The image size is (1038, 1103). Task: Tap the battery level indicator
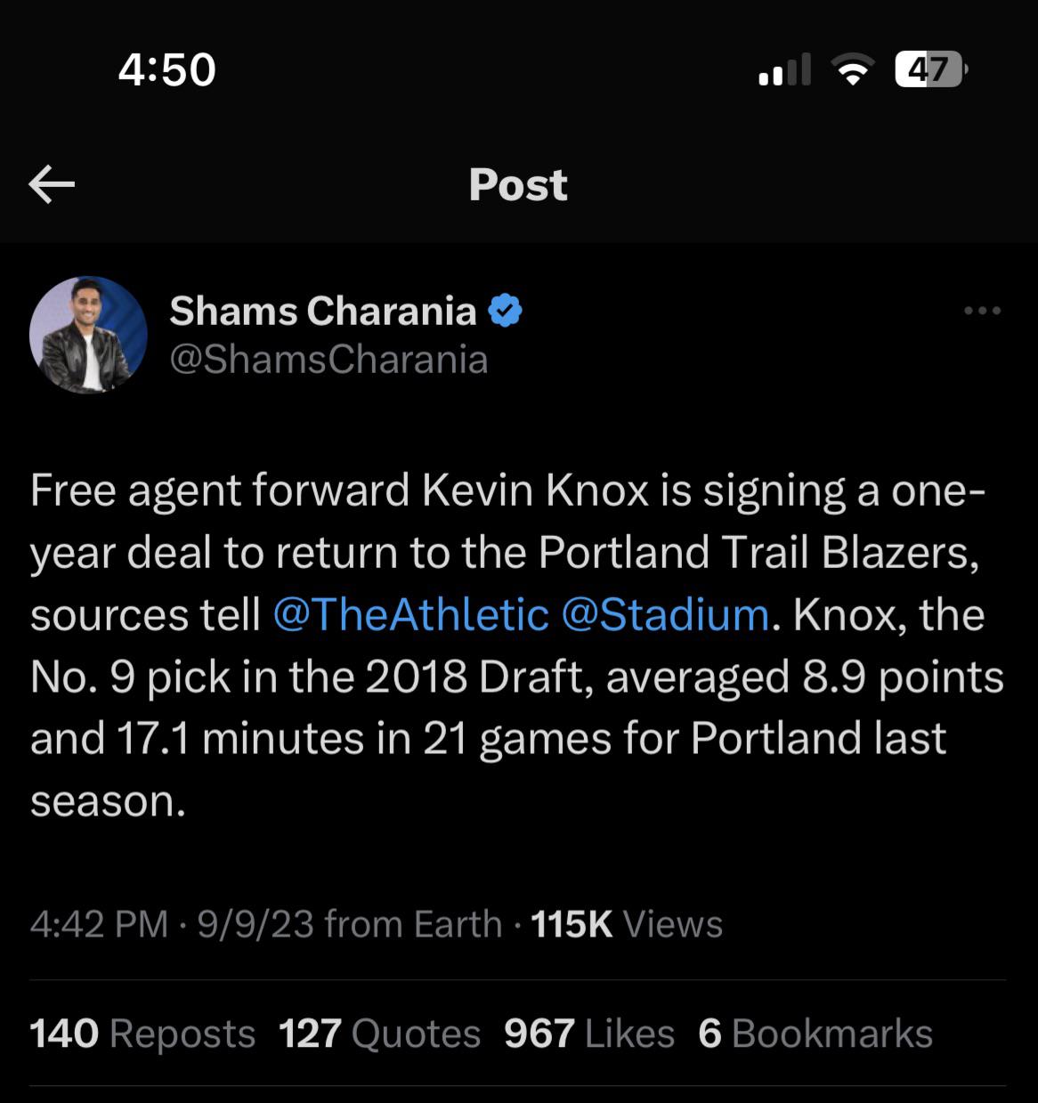[x=929, y=69]
